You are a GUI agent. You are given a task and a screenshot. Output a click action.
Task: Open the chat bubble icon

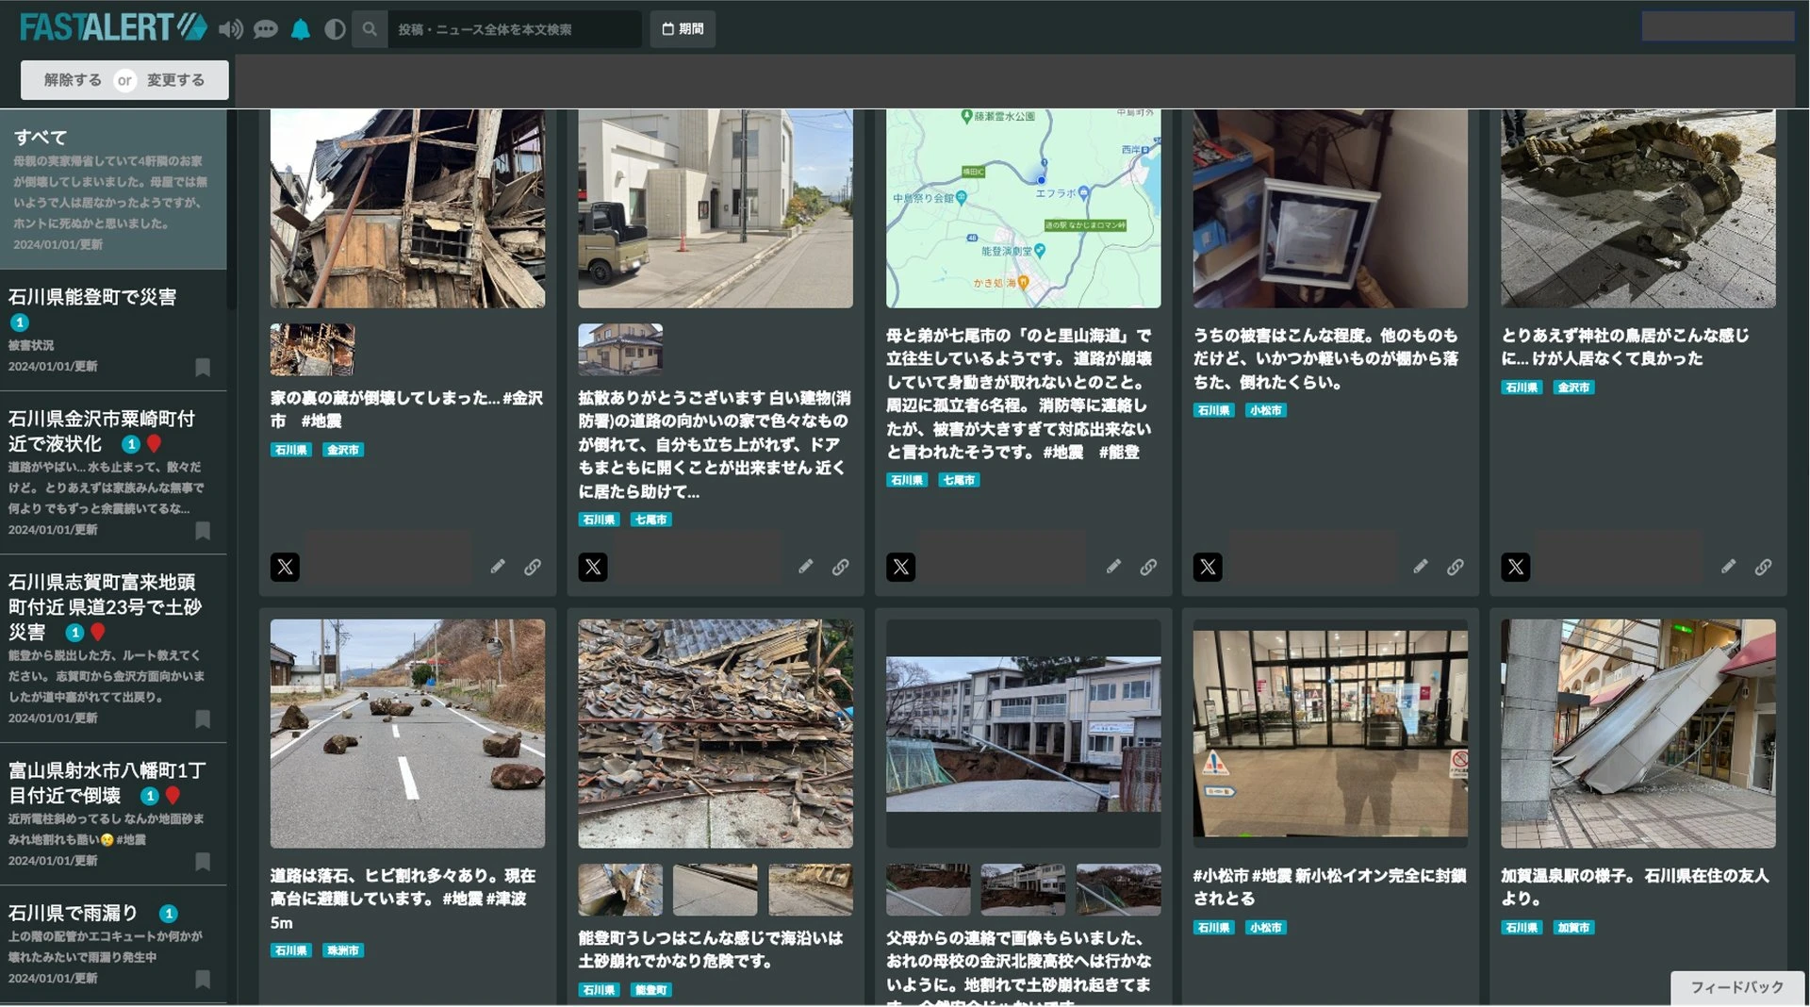coord(266,29)
